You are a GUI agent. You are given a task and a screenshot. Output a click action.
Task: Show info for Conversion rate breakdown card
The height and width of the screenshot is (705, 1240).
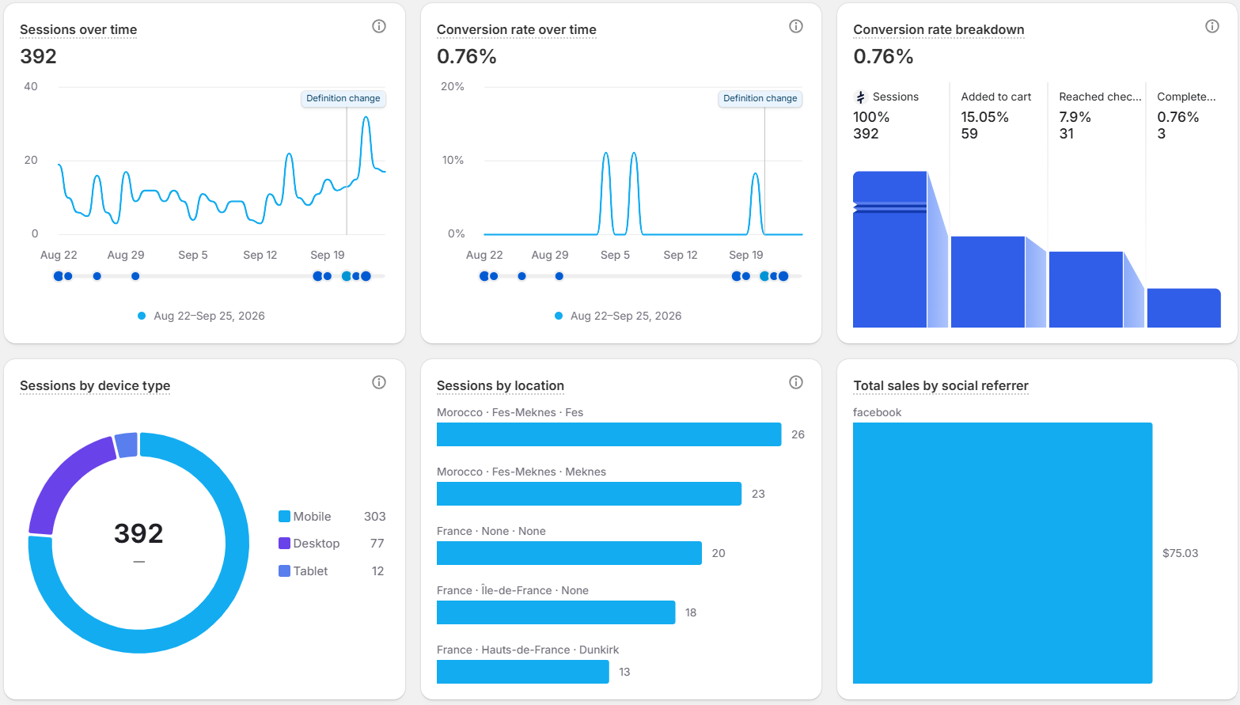tap(1212, 26)
